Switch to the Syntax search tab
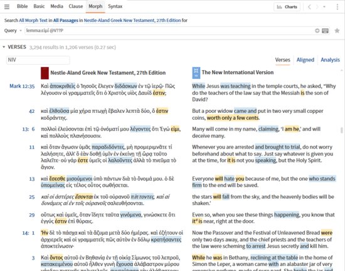The width and height of the screenshot is (345, 271). click(x=115, y=6)
